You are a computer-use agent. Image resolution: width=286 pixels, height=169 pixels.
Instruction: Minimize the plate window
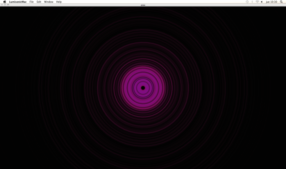click(5, 5)
